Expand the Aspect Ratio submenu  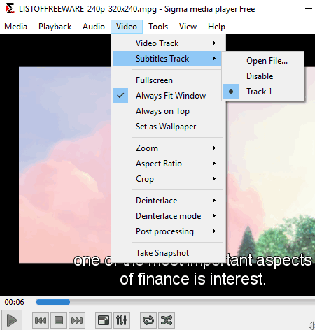pyautogui.click(x=168, y=164)
